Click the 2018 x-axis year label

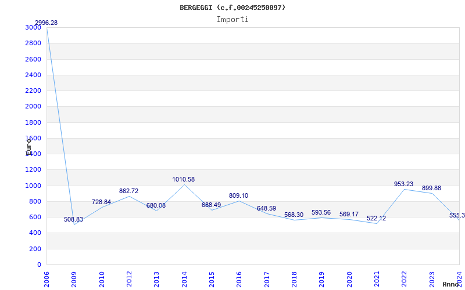tap(294, 279)
